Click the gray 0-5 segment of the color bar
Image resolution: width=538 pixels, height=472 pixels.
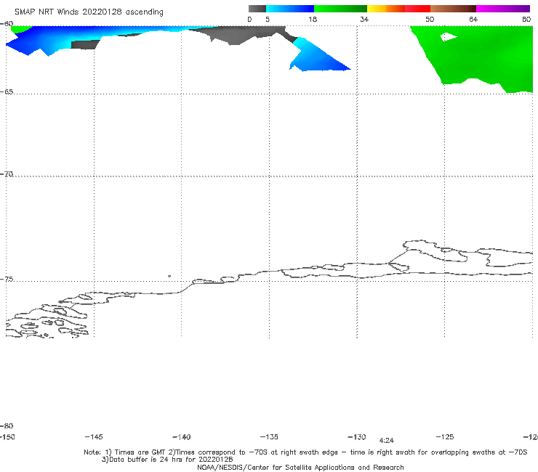(257, 9)
